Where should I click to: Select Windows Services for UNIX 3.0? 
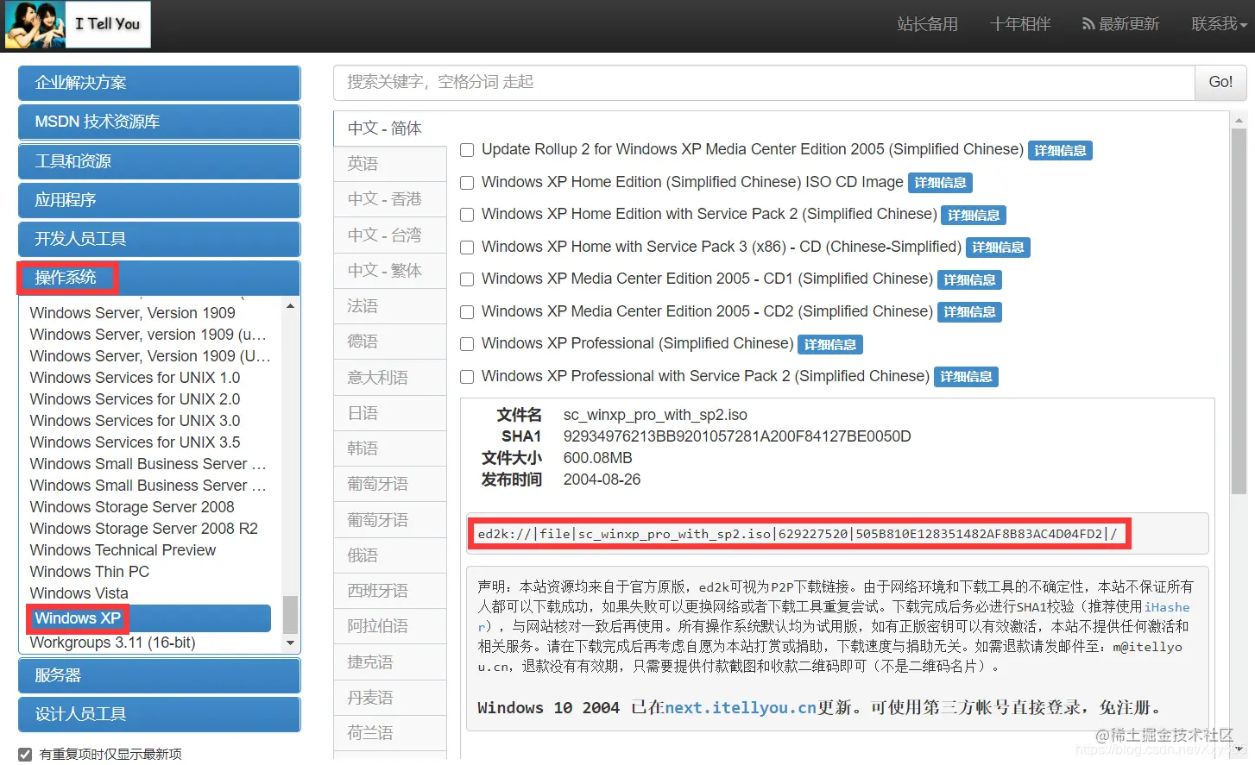[x=135, y=420]
